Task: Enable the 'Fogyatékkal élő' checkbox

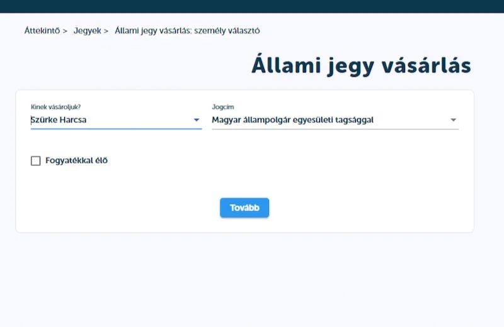Action: [36, 161]
